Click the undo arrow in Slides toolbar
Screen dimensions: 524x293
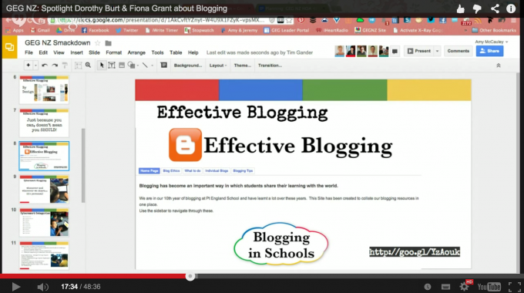coord(45,66)
